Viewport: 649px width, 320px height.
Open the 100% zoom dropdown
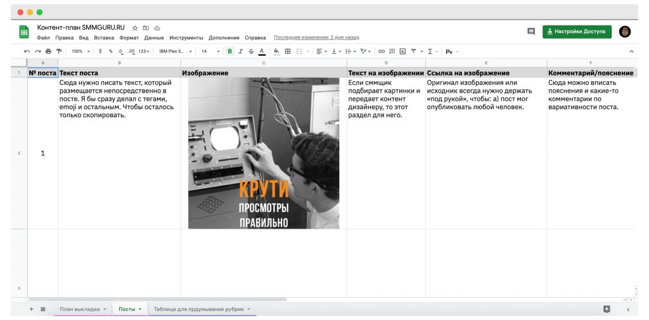pos(79,51)
